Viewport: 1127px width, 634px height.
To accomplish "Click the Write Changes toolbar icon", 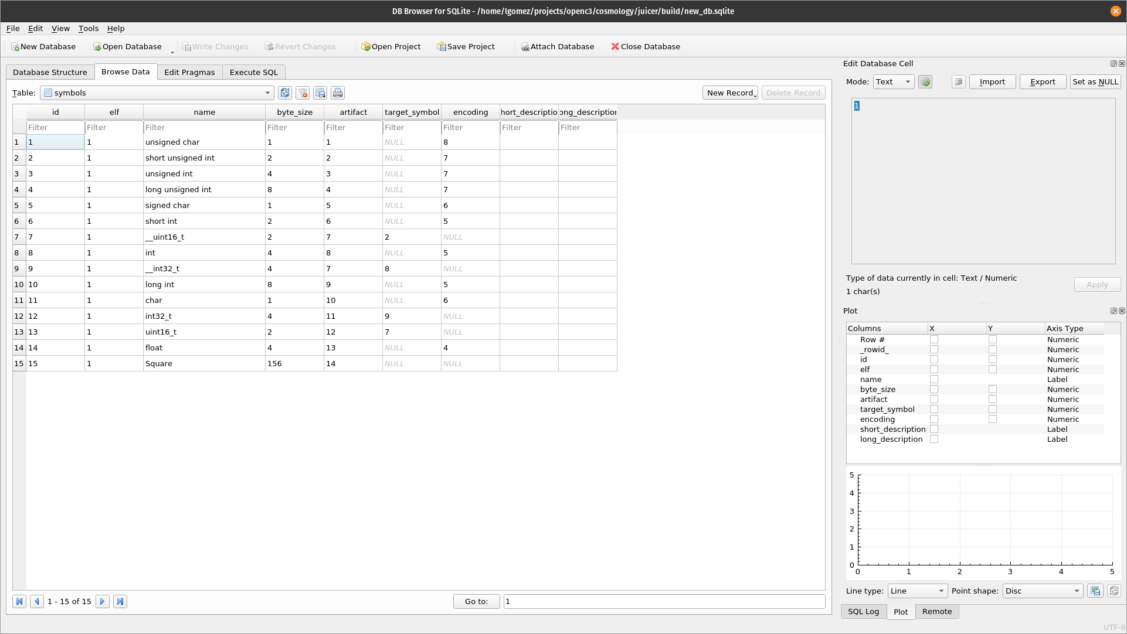I will tap(215, 46).
